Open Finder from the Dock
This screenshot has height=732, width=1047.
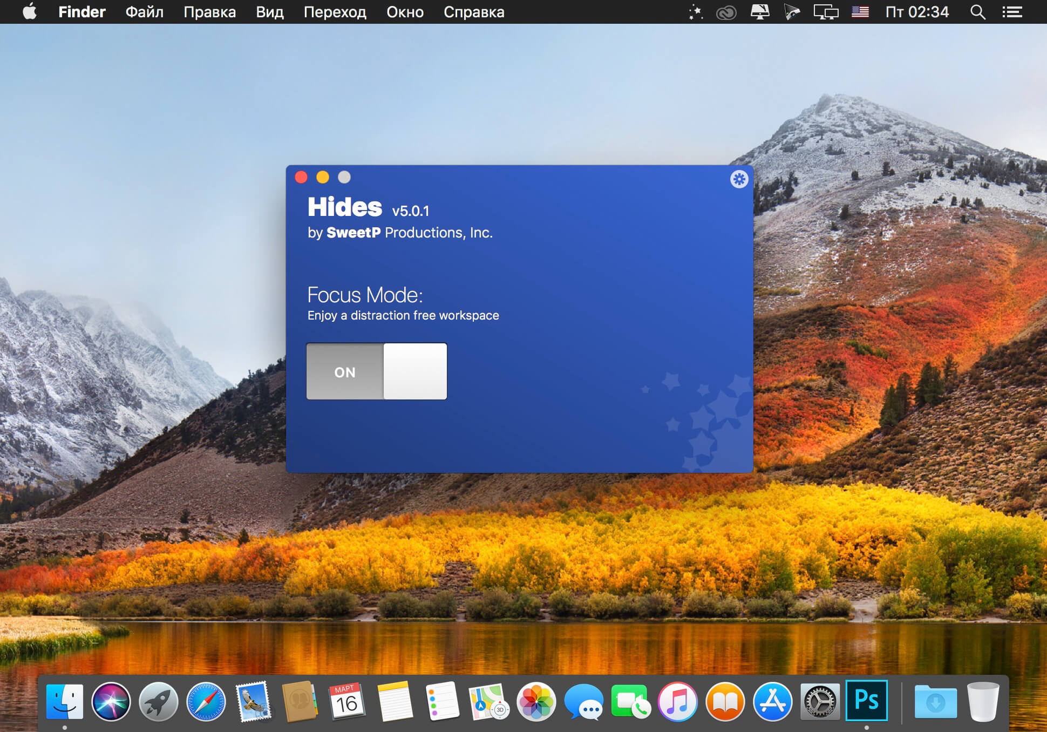[x=65, y=702]
